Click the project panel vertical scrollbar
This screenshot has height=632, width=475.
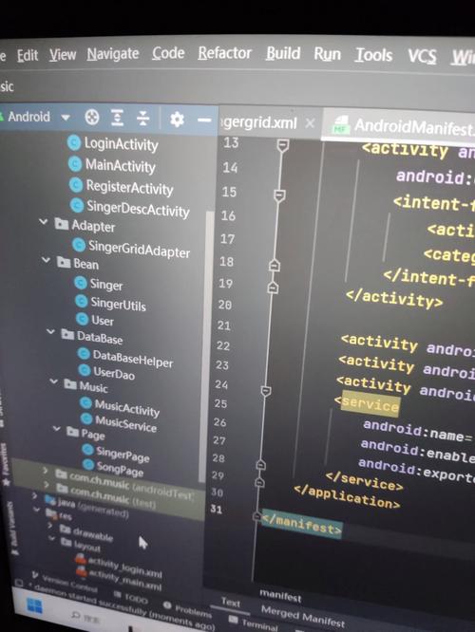(205, 346)
